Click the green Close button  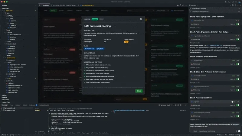(139, 91)
